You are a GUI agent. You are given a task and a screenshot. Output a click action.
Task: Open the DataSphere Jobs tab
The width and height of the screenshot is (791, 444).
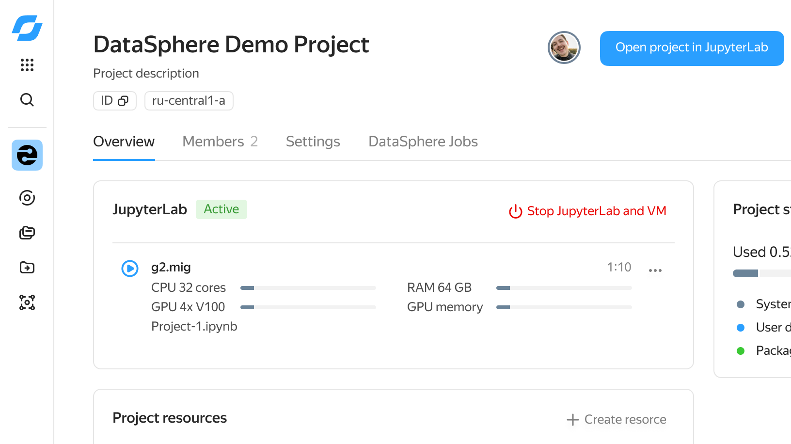(x=423, y=142)
